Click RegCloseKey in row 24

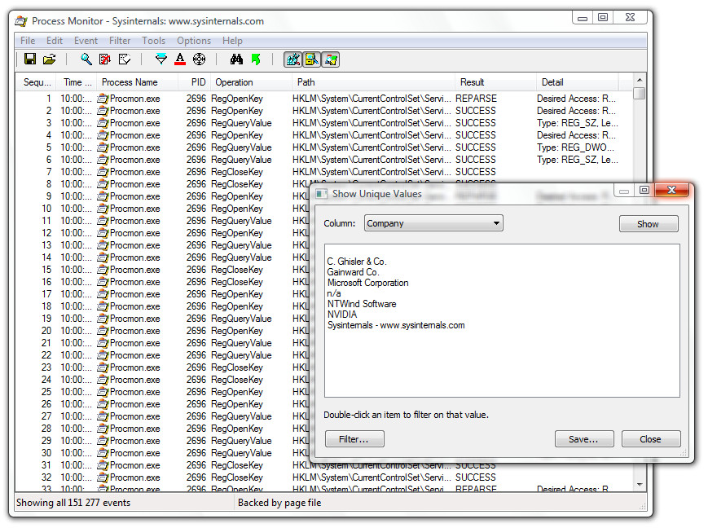click(x=236, y=380)
